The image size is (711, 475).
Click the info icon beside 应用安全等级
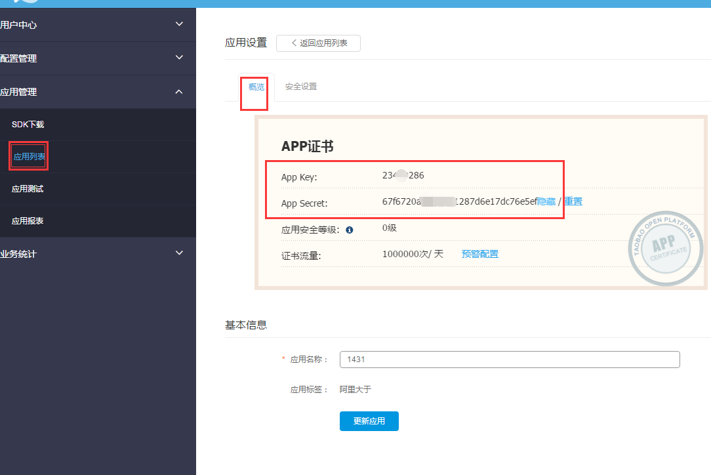[350, 230]
